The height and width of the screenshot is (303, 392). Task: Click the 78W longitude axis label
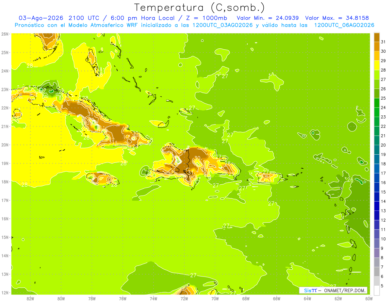(92, 298)
